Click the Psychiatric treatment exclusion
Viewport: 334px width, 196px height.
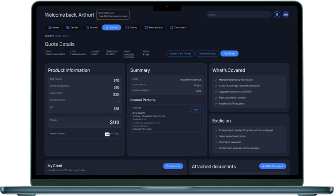coord(230,142)
